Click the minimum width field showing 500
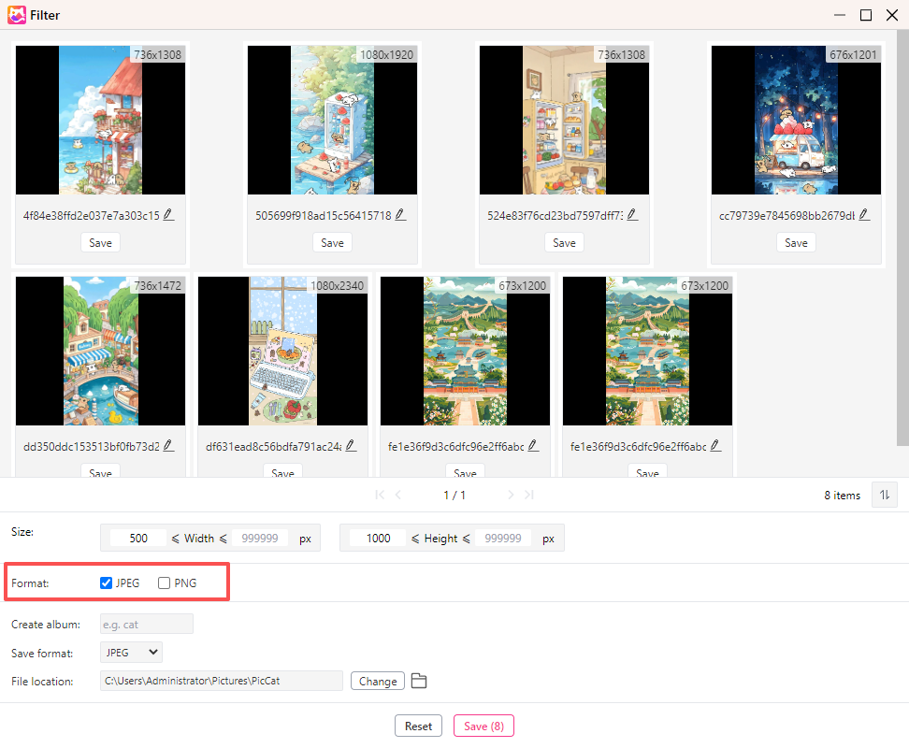The width and height of the screenshot is (909, 748). pos(138,539)
